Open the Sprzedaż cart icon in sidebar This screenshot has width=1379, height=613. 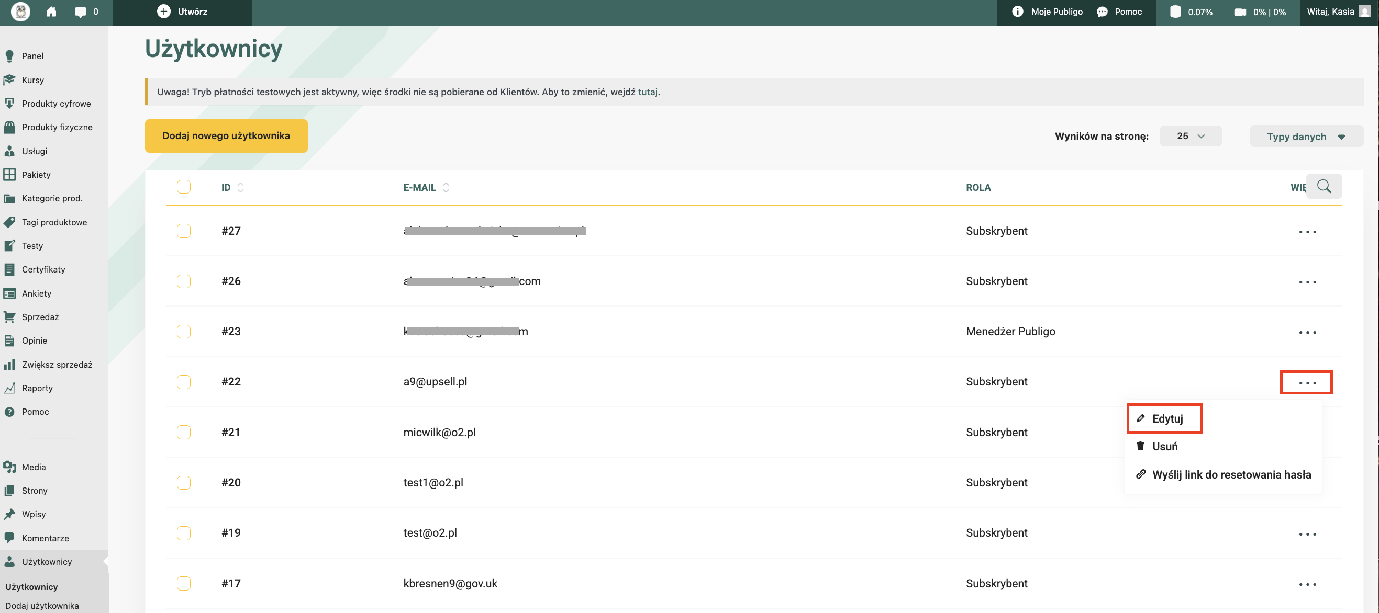9,316
